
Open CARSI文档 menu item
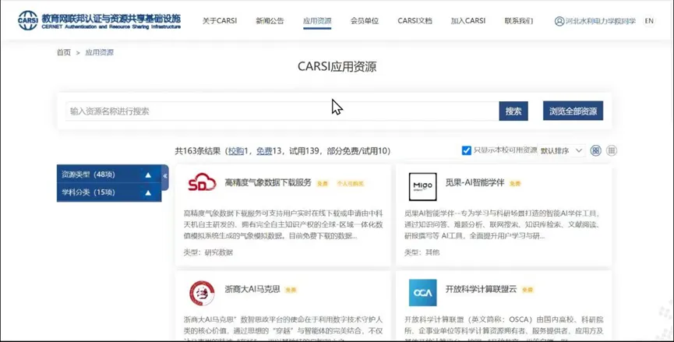[x=415, y=20]
